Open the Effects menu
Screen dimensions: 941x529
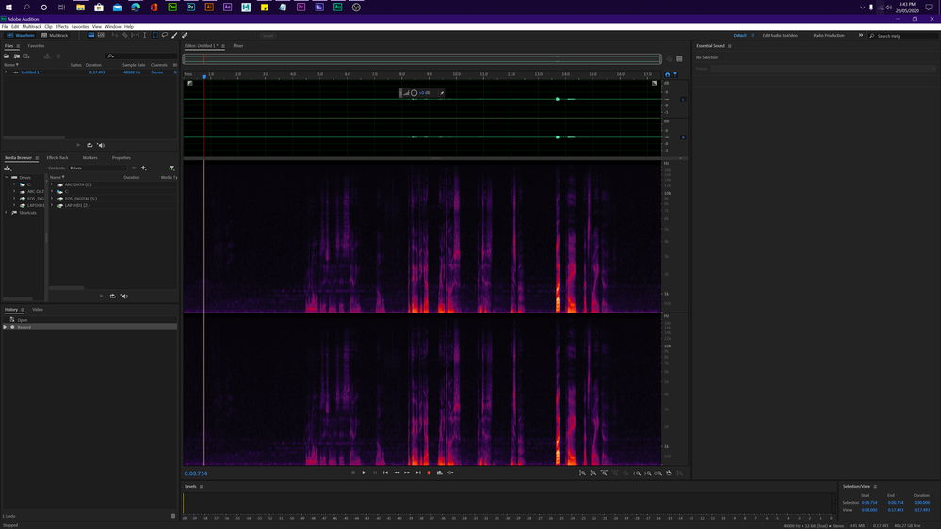[x=62, y=27]
